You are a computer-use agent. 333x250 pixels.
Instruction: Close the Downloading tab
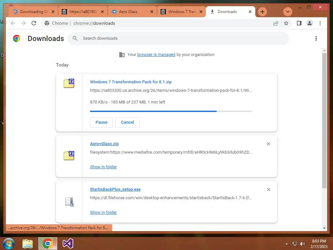(x=53, y=12)
